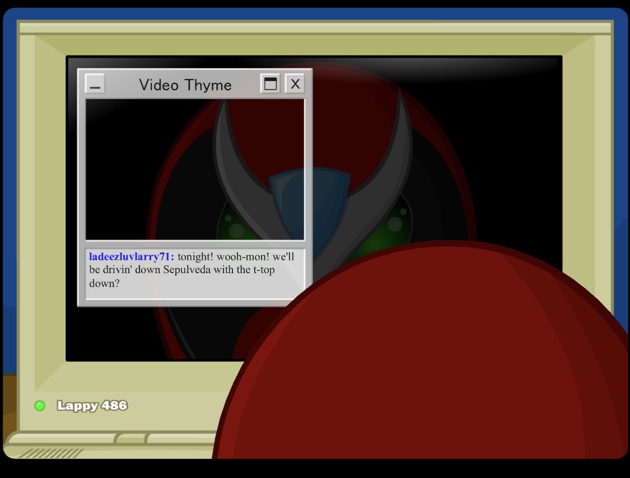Click the Video Thyme title bar text
This screenshot has width=630, height=478.
(185, 85)
